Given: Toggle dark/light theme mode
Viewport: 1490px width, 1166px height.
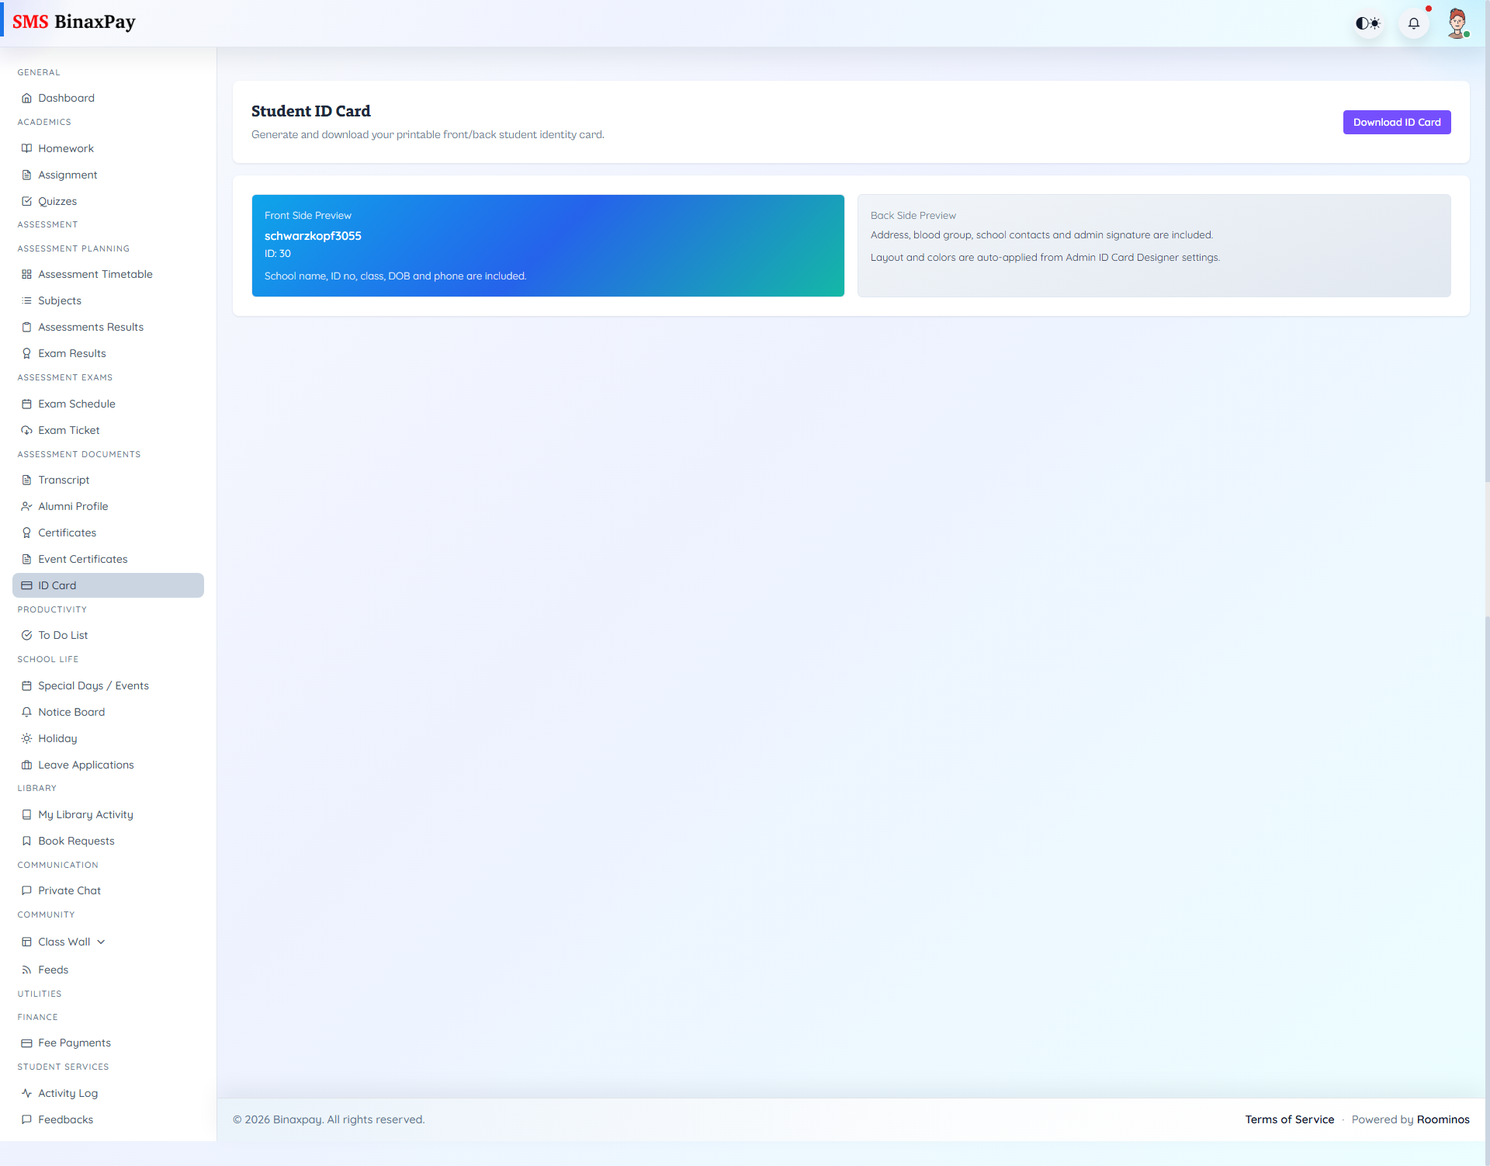Looking at the screenshot, I should pyautogui.click(x=1368, y=23).
